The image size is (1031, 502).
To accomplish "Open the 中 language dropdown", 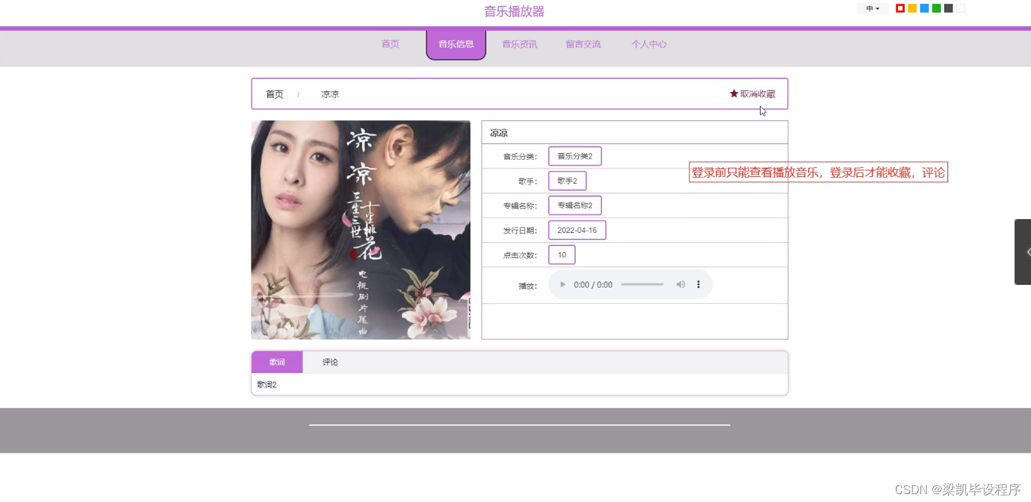I will [x=872, y=8].
